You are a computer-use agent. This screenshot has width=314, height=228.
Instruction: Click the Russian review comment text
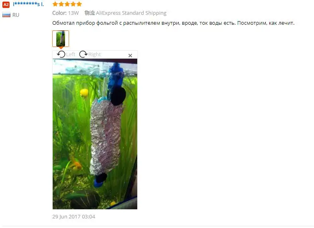174,23
